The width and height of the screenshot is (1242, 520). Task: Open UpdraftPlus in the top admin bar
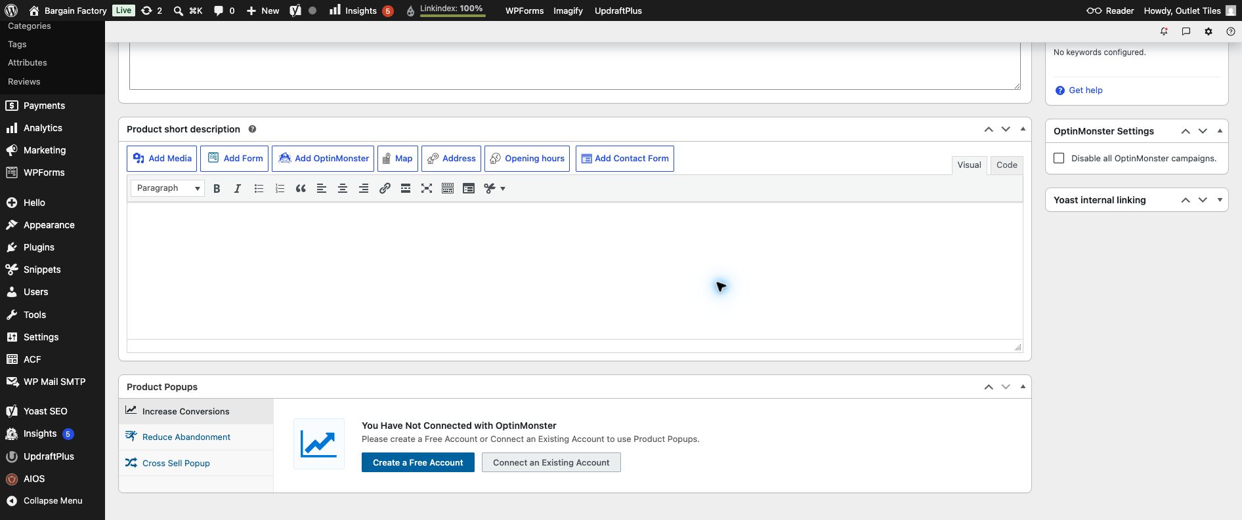618,10
